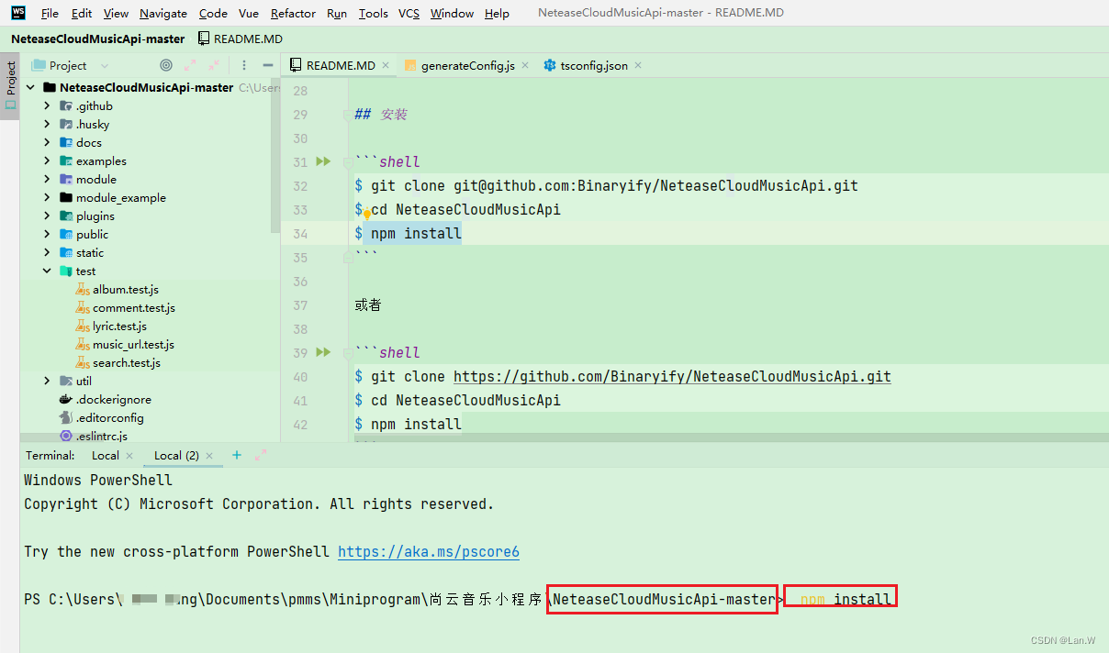The image size is (1109, 653).
Task: Expand the public folder chevron
Action: click(47, 235)
